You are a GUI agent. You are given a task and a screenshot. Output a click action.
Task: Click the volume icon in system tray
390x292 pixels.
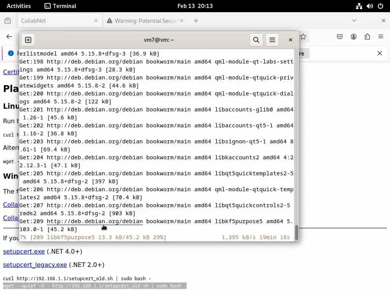click(369, 6)
